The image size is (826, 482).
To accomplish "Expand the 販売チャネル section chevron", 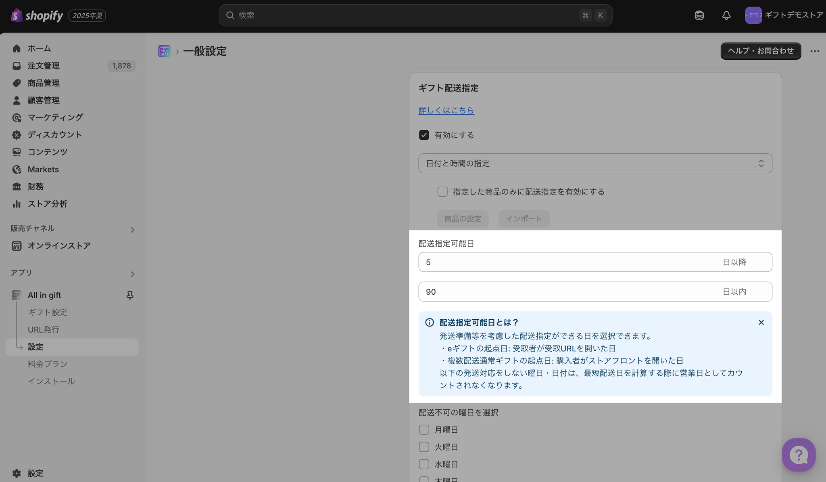I will (132, 230).
